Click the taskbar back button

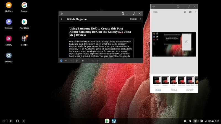(24, 121)
